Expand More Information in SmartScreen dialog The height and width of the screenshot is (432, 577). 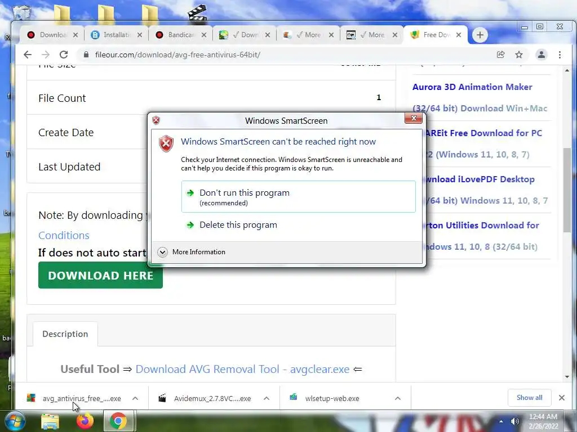192,252
